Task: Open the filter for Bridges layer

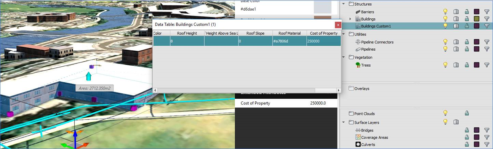Action: 487,130
